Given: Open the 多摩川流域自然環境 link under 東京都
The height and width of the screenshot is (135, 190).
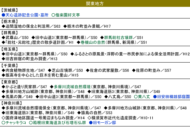Looking at the screenshot, I should 72,87.
